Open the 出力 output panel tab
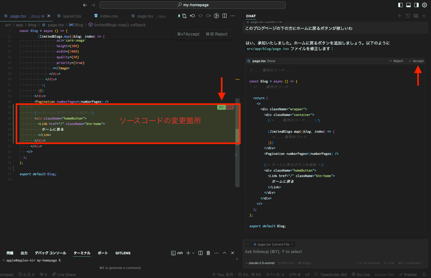 [x=24, y=253]
